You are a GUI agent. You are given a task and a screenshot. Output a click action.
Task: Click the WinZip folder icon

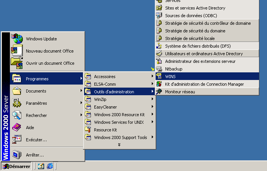click(88, 99)
